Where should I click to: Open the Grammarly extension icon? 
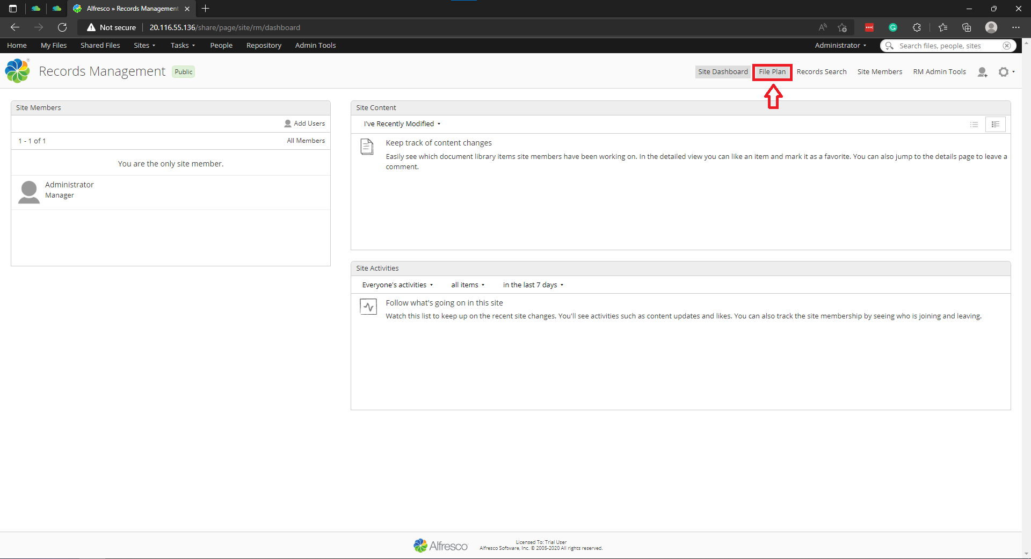(893, 27)
